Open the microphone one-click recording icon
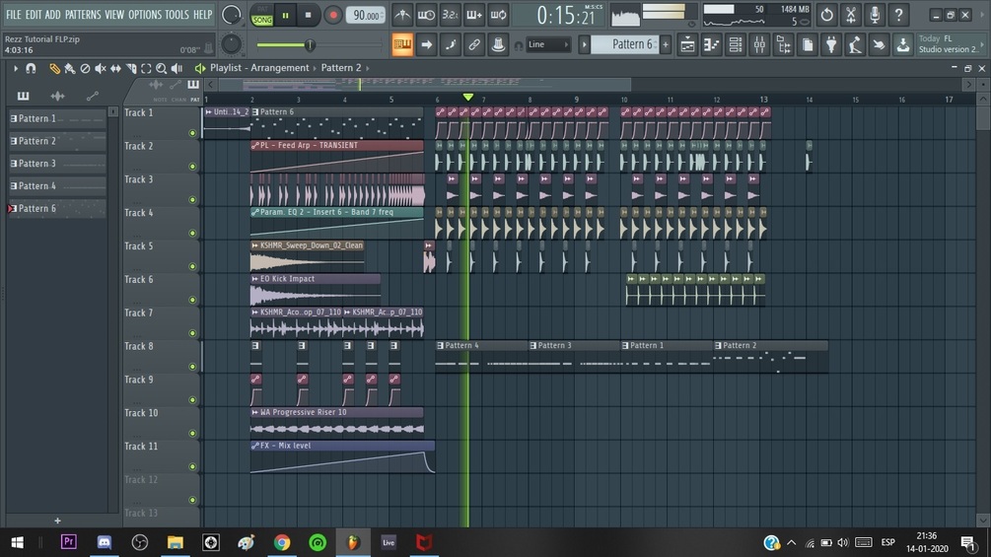The image size is (991, 557). pyautogui.click(x=875, y=15)
